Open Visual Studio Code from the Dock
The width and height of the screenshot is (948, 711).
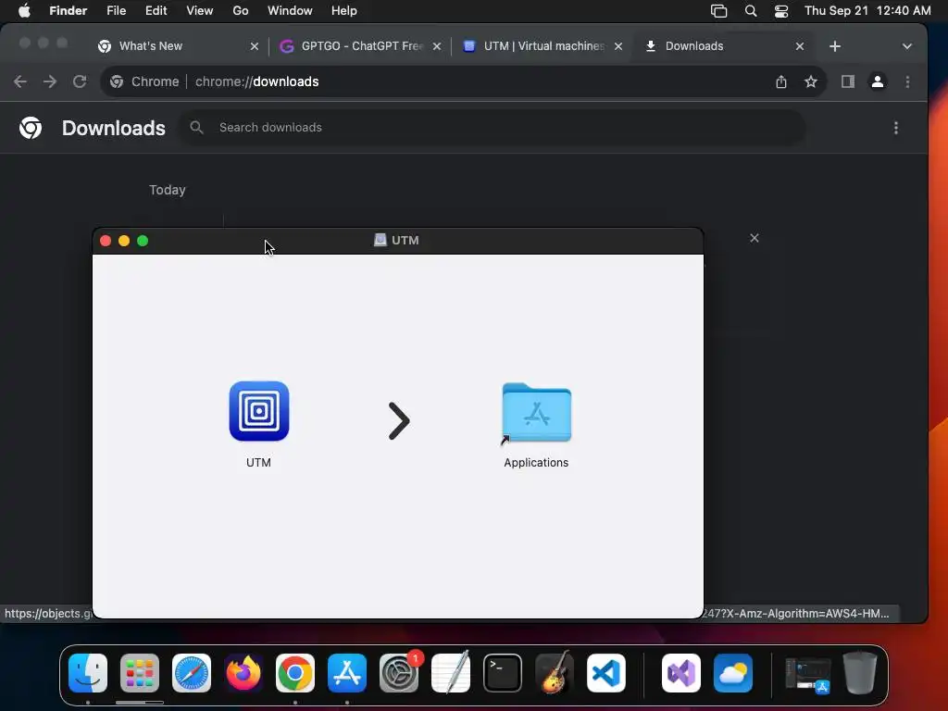606,673
